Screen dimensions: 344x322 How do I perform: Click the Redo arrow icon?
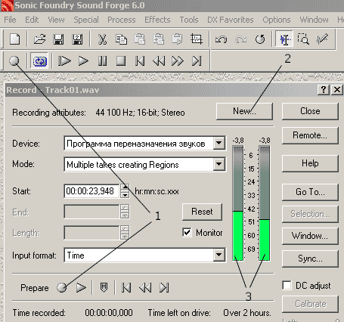click(x=240, y=39)
